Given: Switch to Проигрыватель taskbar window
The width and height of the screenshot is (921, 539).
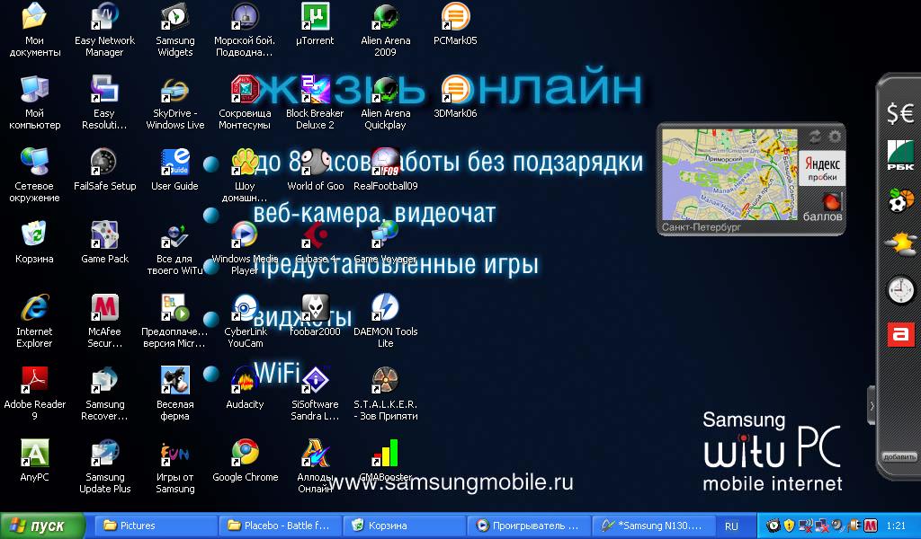Looking at the screenshot, I should point(528,526).
